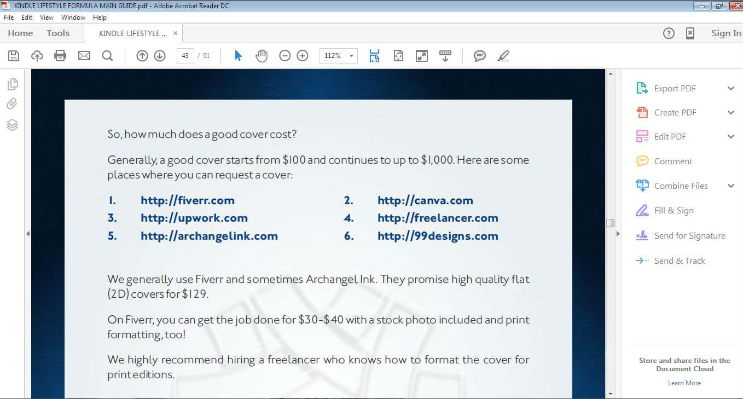The image size is (743, 399).
Task: Open the File menu
Action: point(9,17)
